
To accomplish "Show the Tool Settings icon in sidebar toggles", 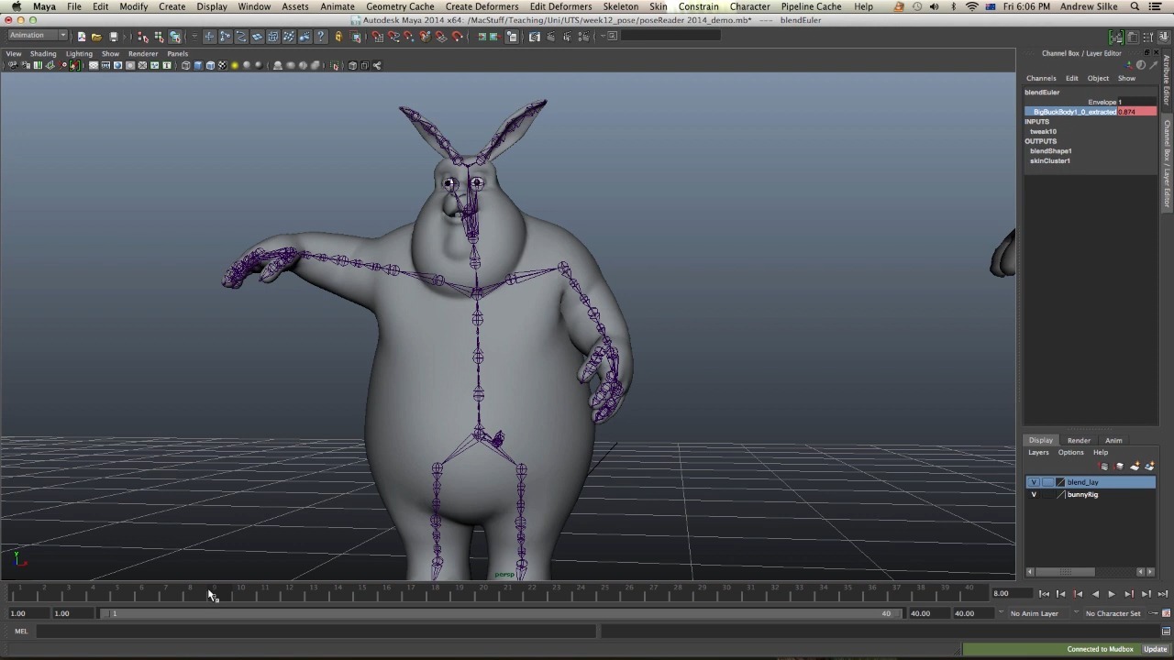I will [1149, 37].
